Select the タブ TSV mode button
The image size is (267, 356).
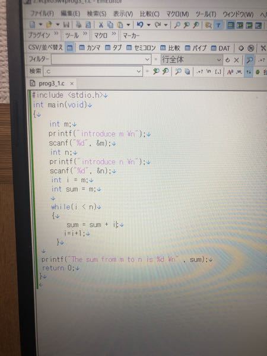(113, 48)
